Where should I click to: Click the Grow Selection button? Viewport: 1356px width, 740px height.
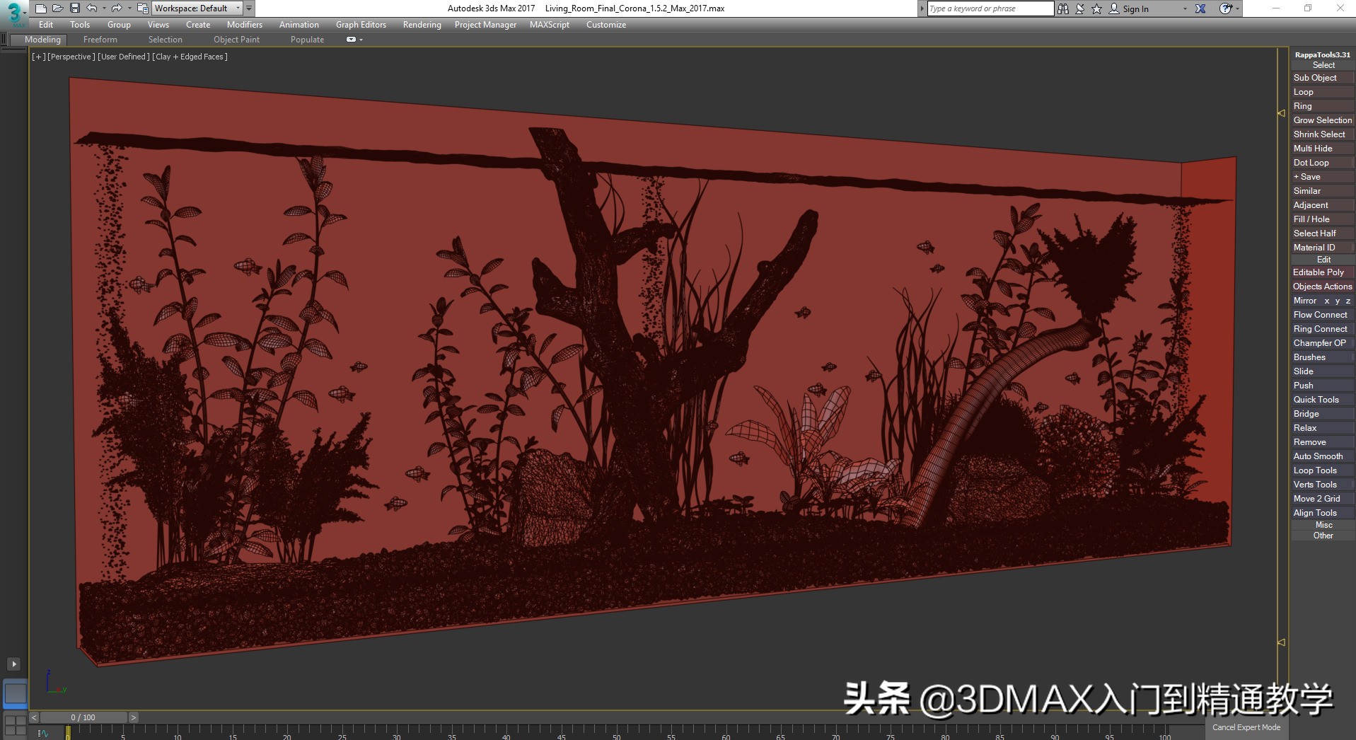tap(1322, 120)
